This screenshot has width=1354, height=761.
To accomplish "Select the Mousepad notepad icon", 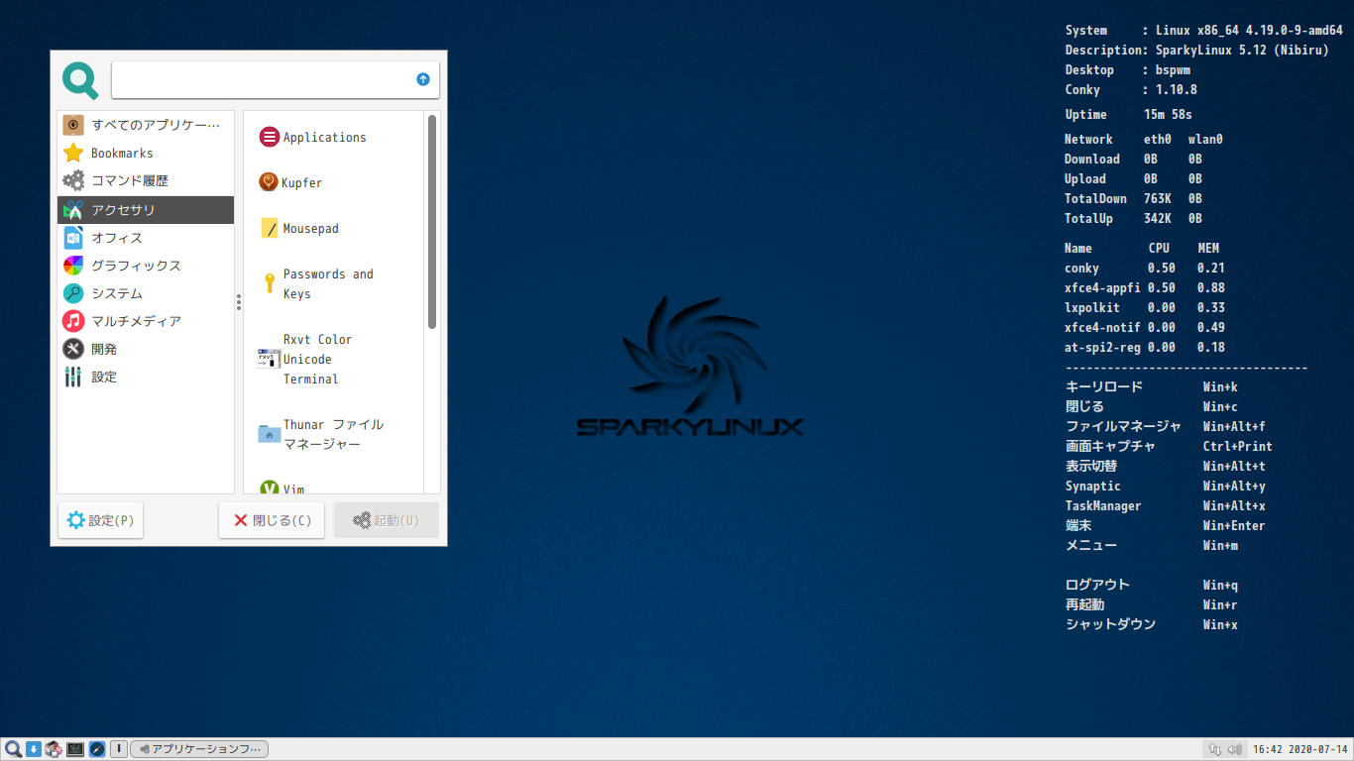I will [269, 228].
